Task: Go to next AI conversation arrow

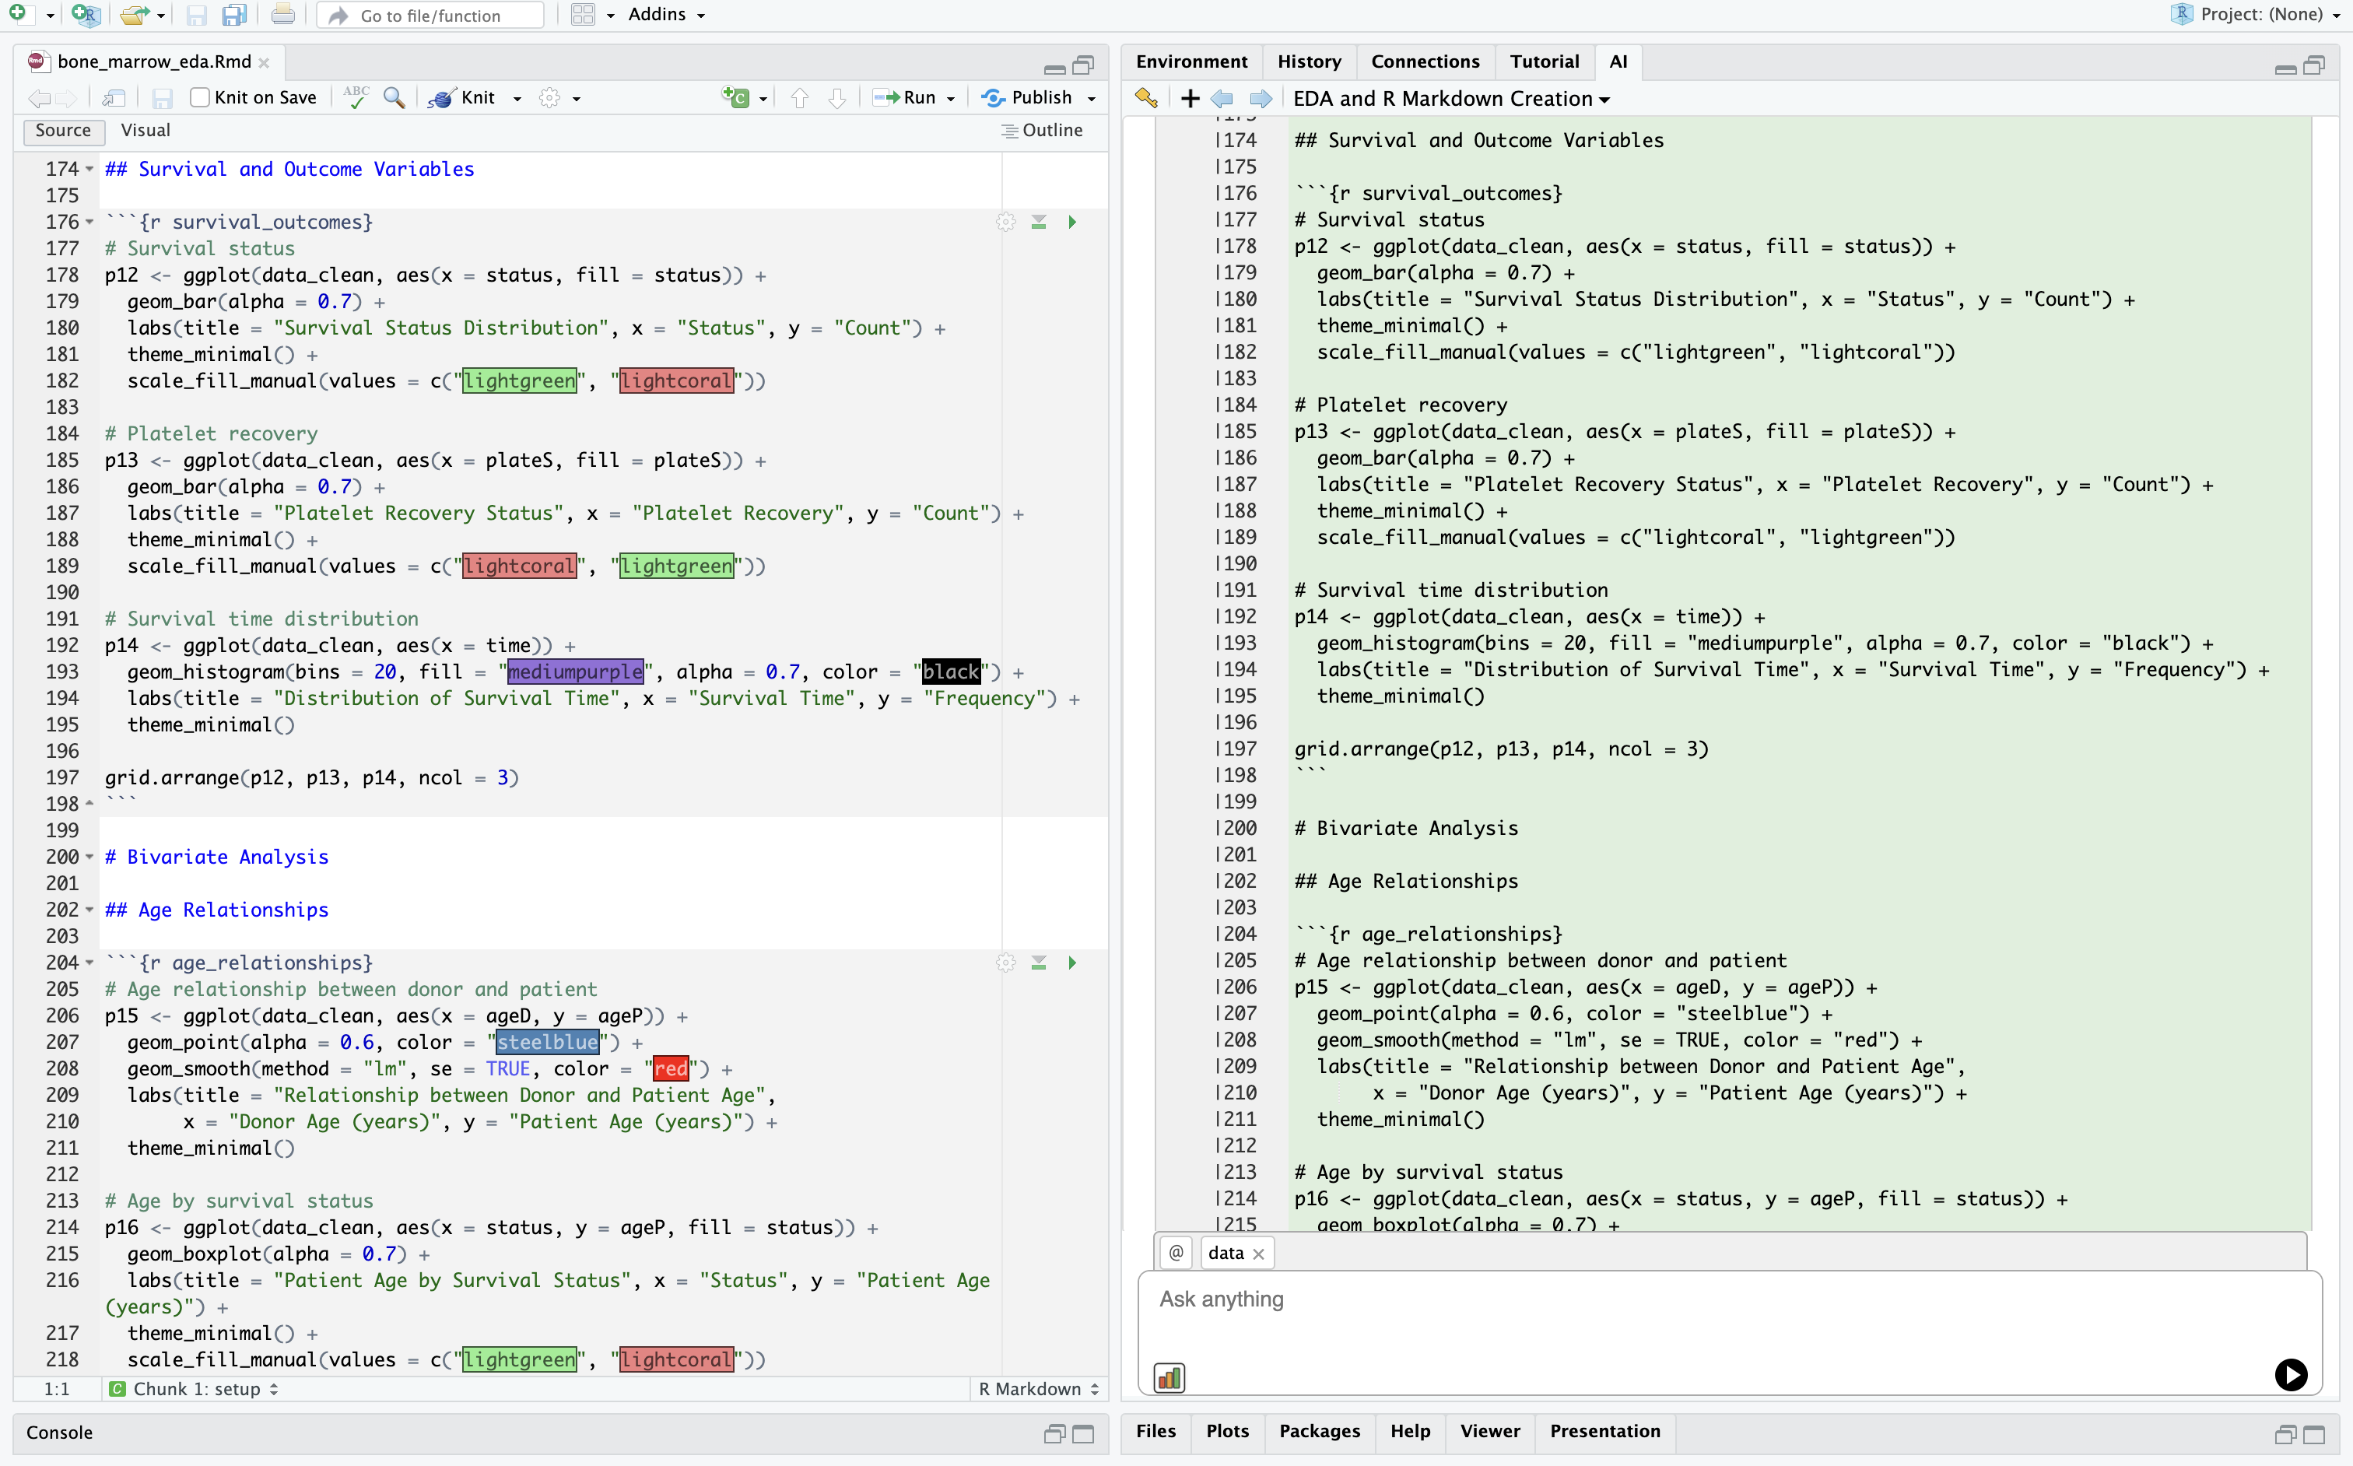Action: (1261, 98)
